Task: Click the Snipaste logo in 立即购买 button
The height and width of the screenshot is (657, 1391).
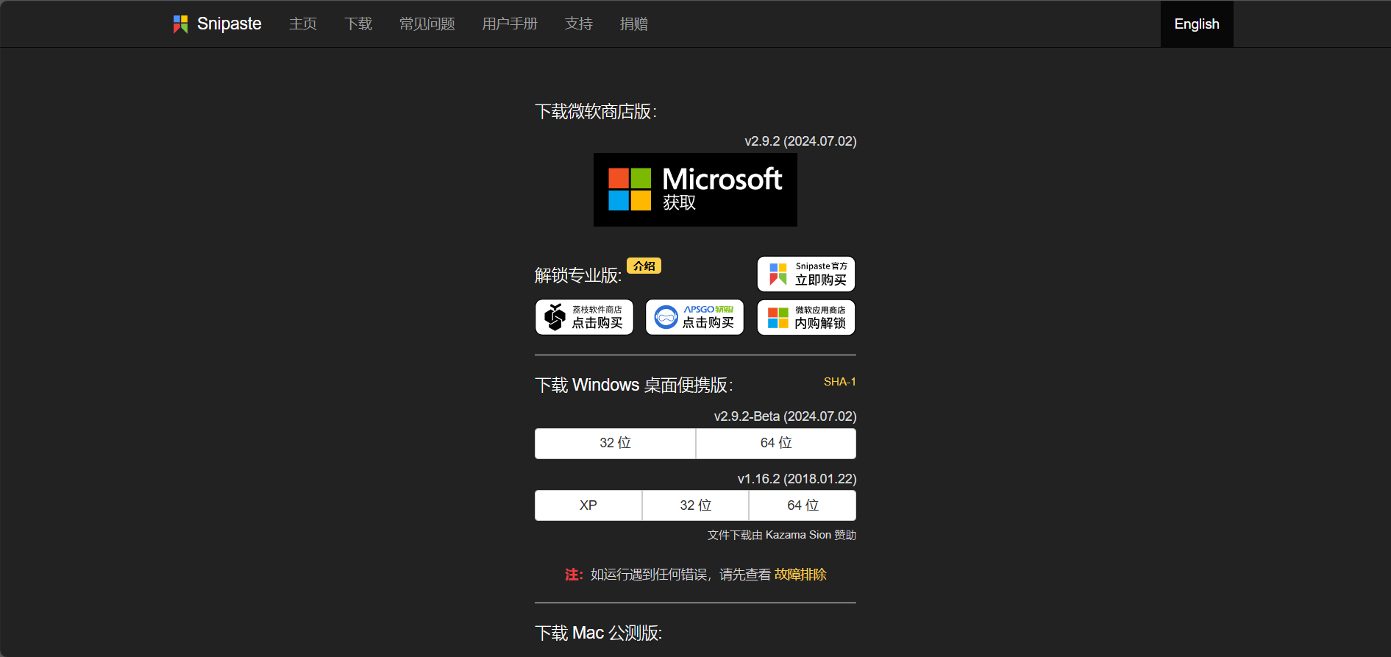Action: point(778,274)
